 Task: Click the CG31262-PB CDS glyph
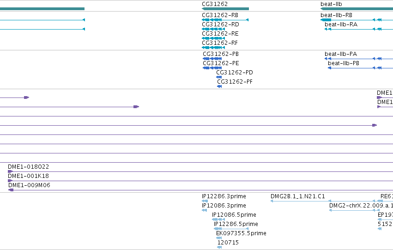[212, 59]
